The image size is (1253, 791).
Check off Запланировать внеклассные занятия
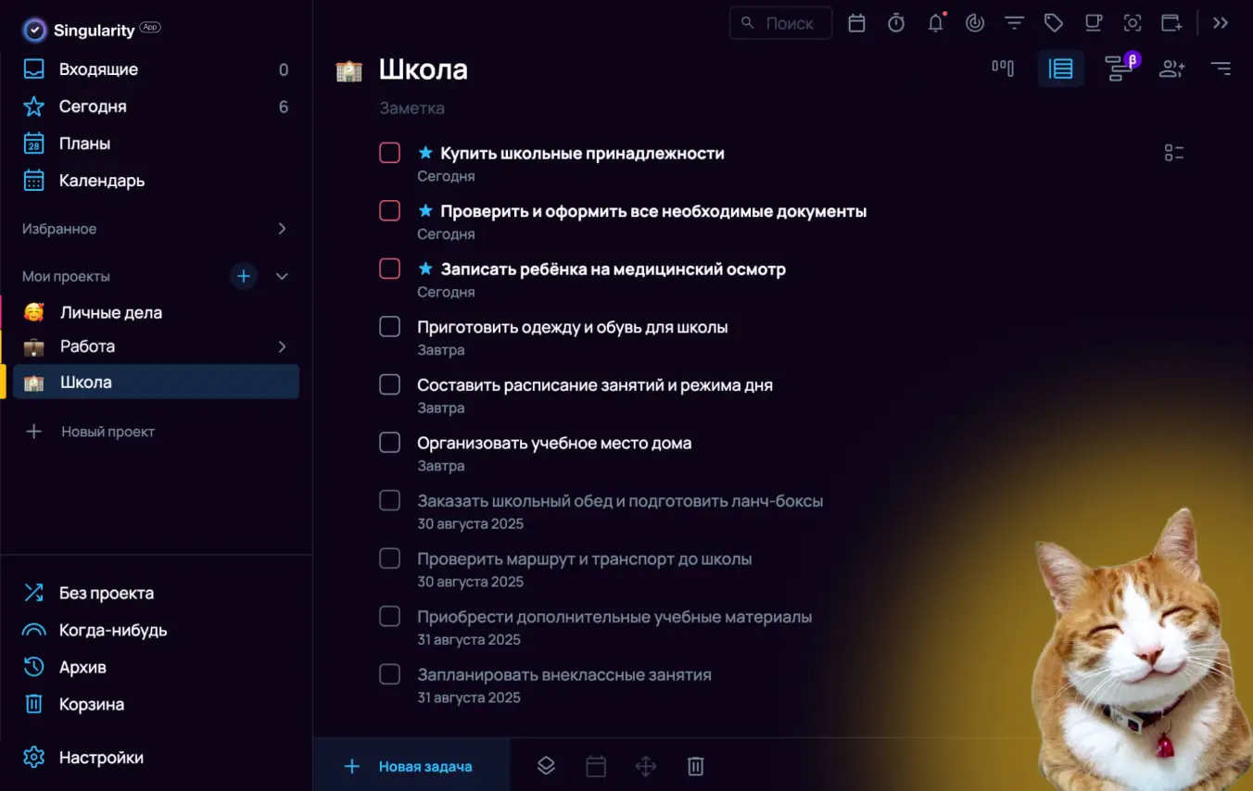pyautogui.click(x=390, y=674)
